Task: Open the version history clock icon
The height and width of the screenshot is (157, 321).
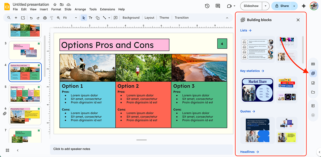Action: tap(207, 6)
